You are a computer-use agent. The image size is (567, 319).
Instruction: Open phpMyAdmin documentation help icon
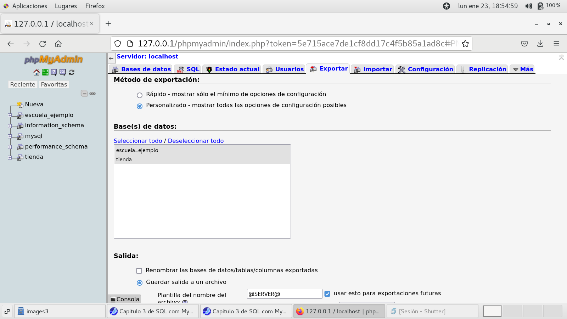point(54,72)
